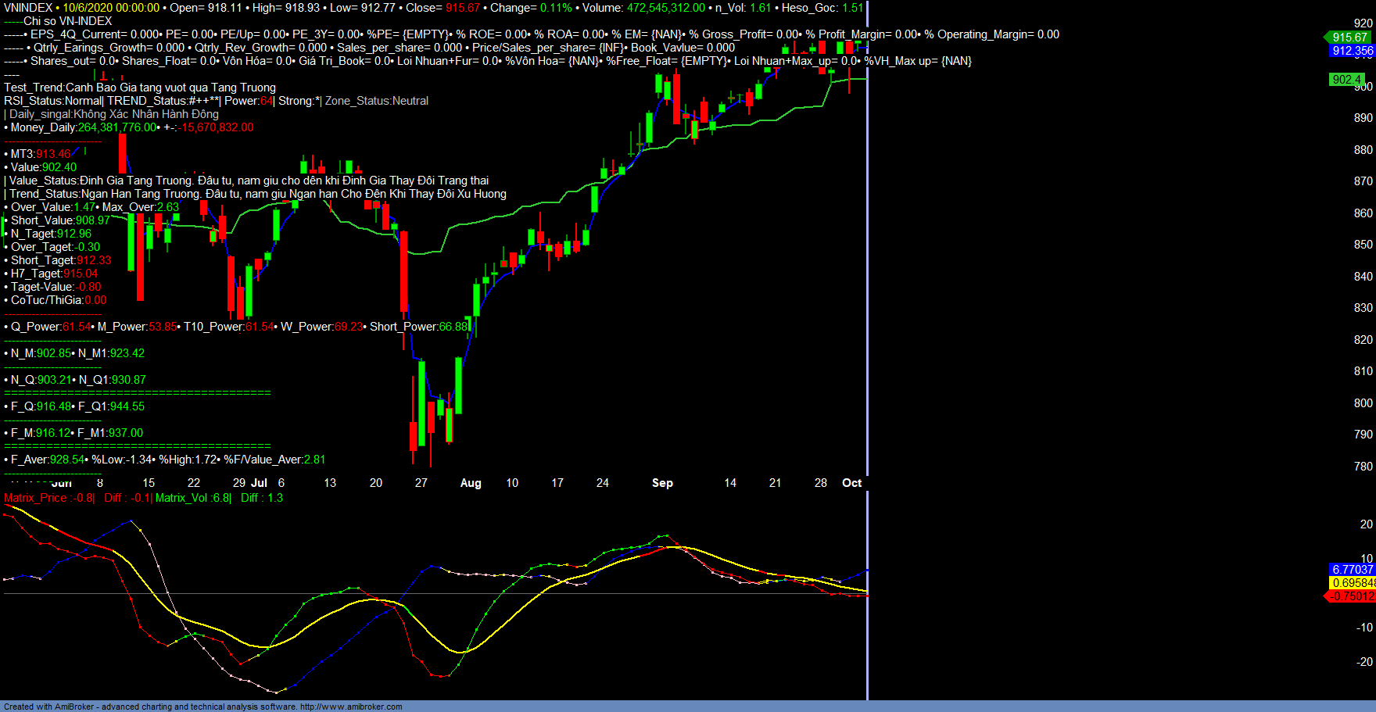The width and height of the screenshot is (1376, 712).
Task: Open the amibroker.com footer link
Action: click(351, 707)
